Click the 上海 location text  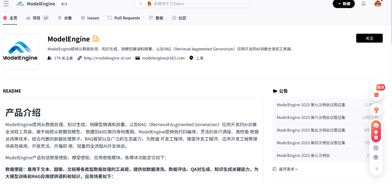(x=199, y=58)
